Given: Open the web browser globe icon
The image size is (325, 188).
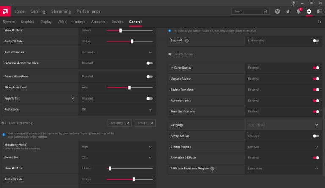Looking at the screenshot, I should coord(277,11).
